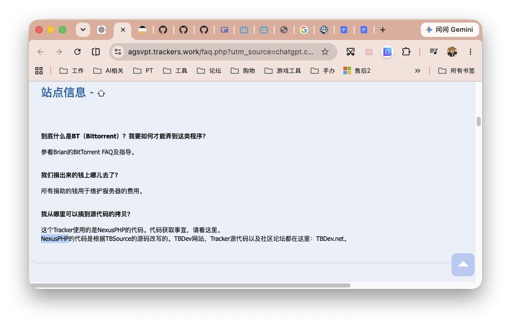The width and height of the screenshot is (511, 327).
Task: Click the 这里 code download link
Action: pos(211,230)
